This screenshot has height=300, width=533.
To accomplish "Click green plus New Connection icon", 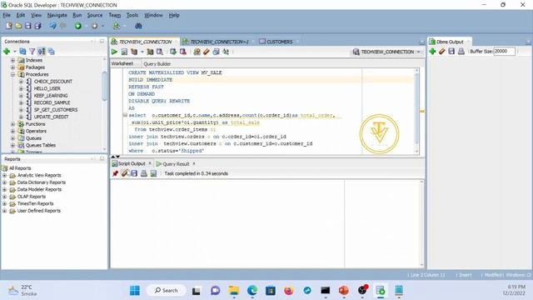I will click(7, 52).
